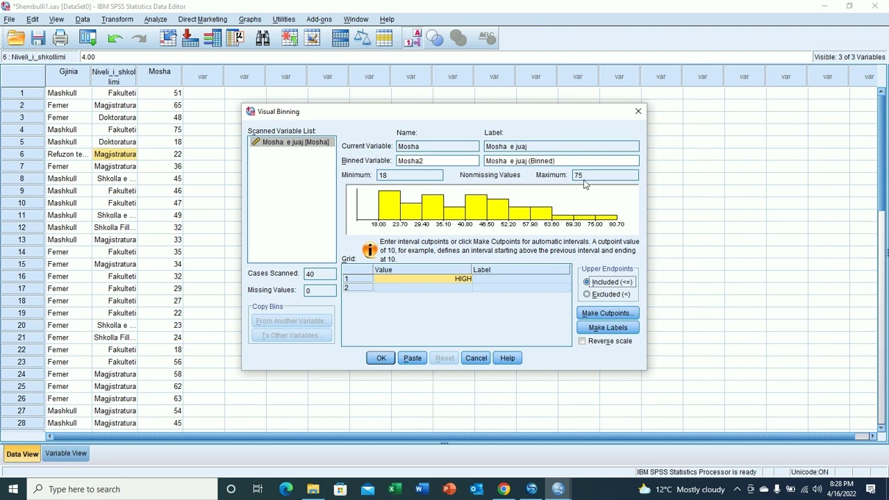Click the Insert variable toolbar icon
The height and width of the screenshot is (500, 889).
[x=313, y=38]
